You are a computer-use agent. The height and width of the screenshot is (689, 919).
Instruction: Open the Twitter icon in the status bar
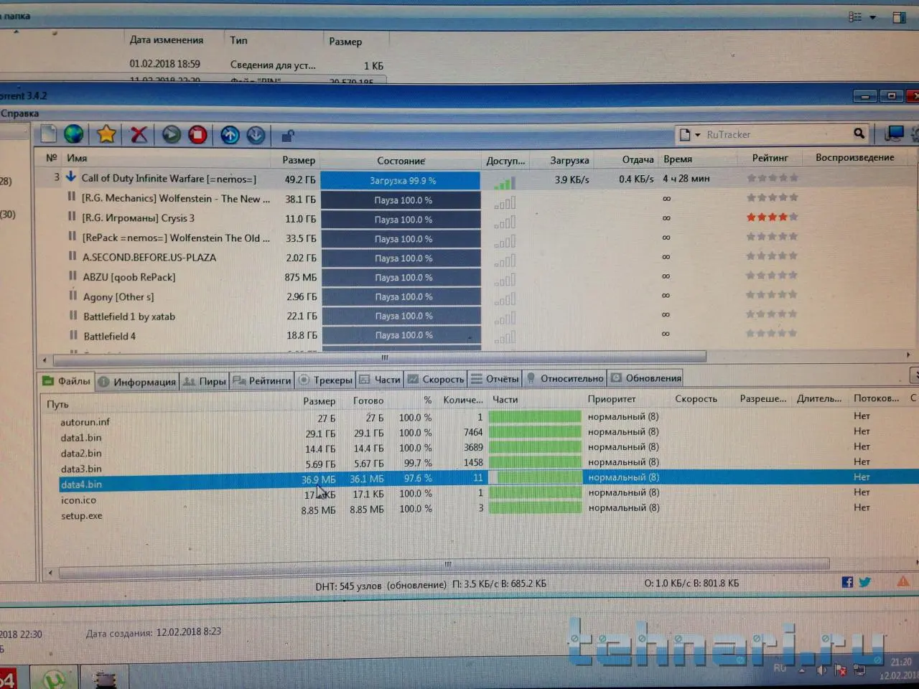[x=864, y=582]
